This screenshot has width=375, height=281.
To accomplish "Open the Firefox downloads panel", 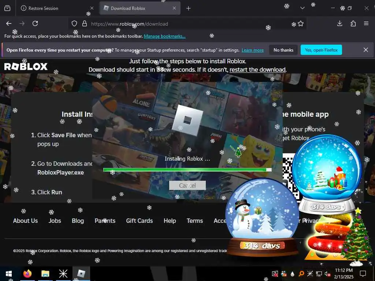I will [339, 23].
